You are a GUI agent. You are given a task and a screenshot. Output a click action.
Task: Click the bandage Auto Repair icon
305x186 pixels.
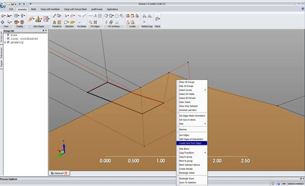click(31, 19)
